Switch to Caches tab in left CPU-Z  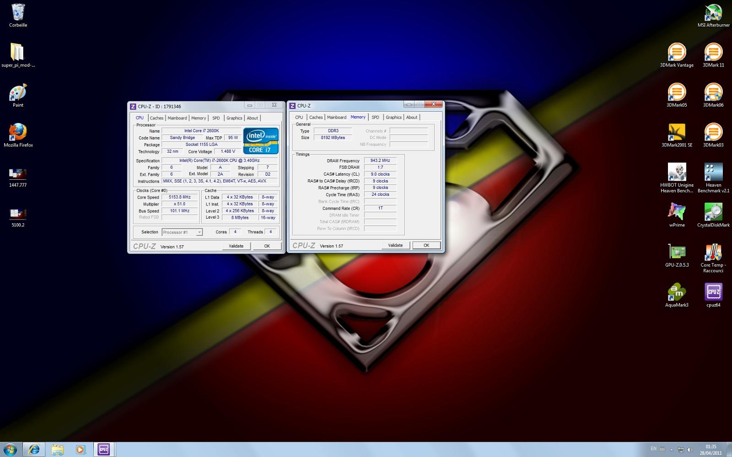click(x=156, y=118)
